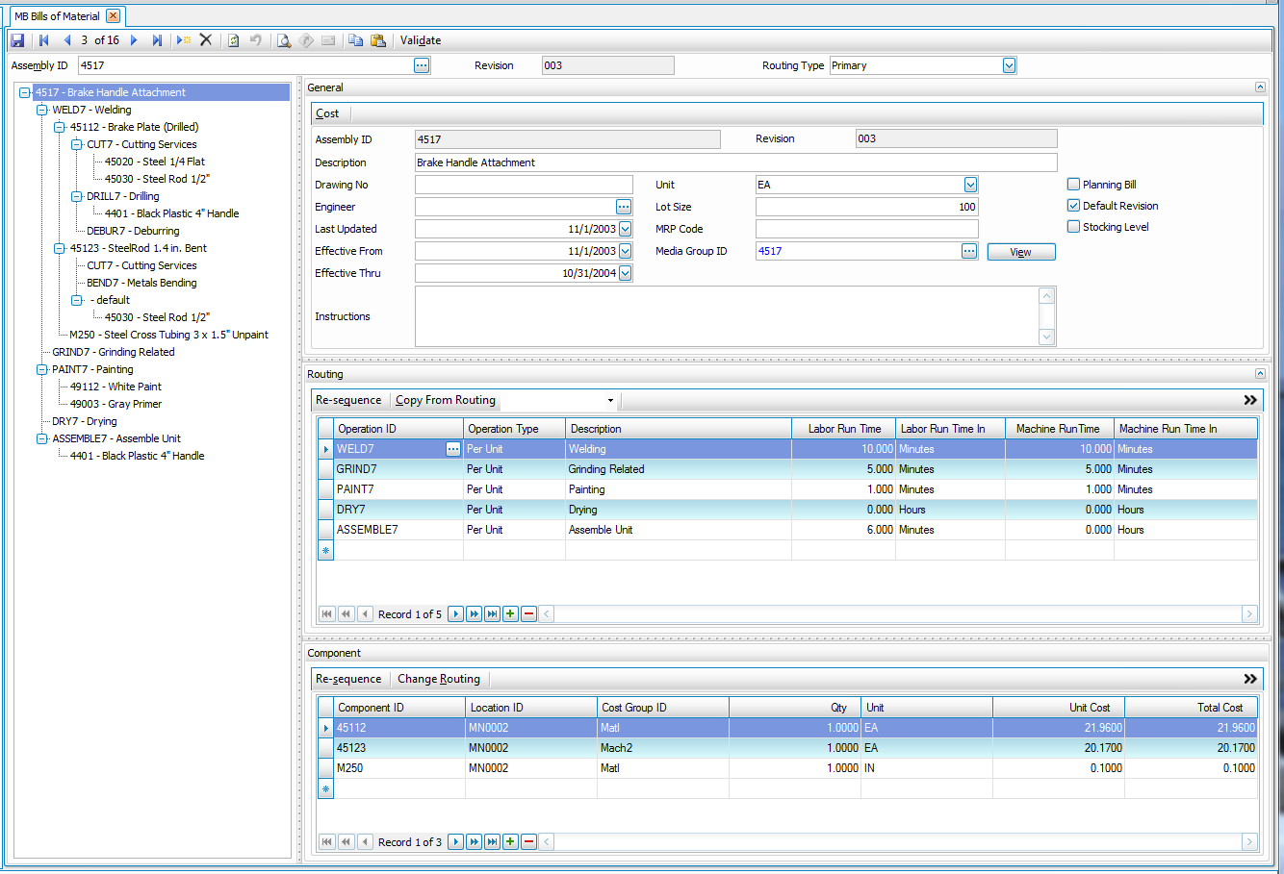Click Validate in the toolbar

click(x=421, y=40)
